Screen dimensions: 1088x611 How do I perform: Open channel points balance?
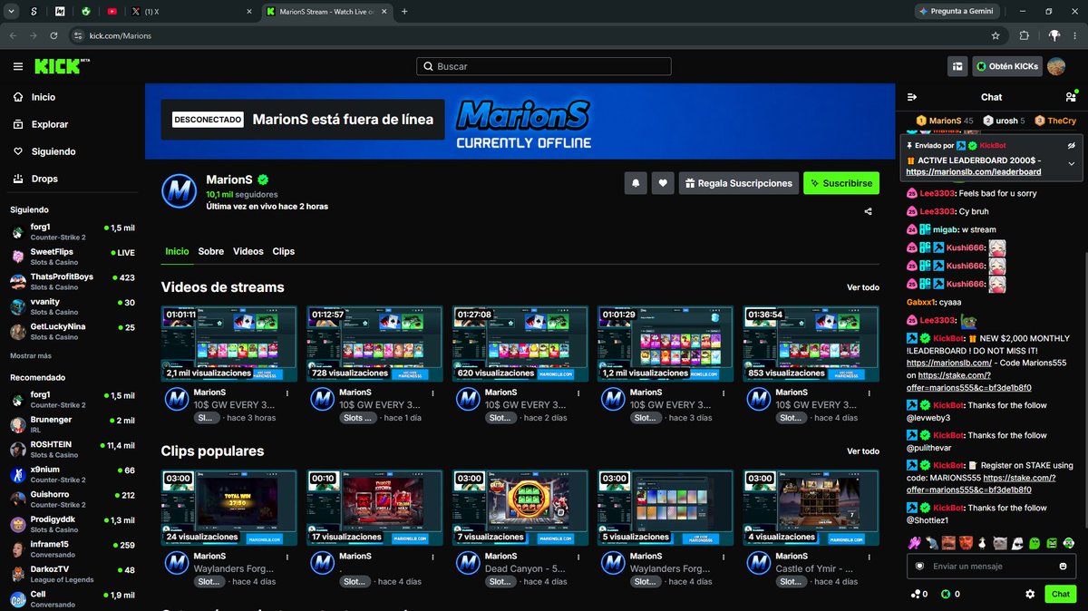tap(918, 594)
